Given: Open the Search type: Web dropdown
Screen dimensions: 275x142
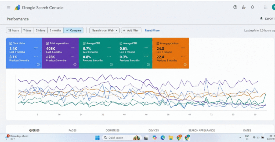Looking at the screenshot, I should tap(104, 30).
